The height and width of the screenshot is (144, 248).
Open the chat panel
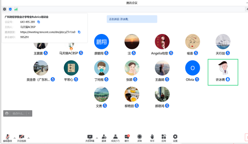(127, 138)
